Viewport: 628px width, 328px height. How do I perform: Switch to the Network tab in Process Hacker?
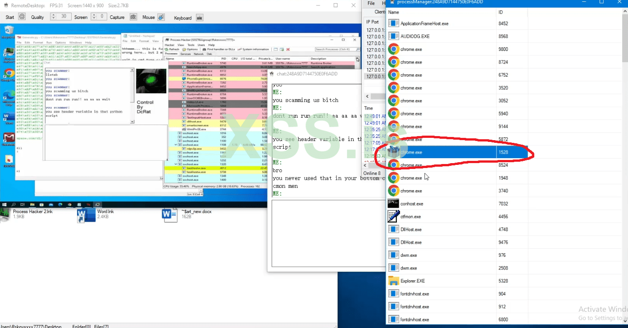coord(198,54)
